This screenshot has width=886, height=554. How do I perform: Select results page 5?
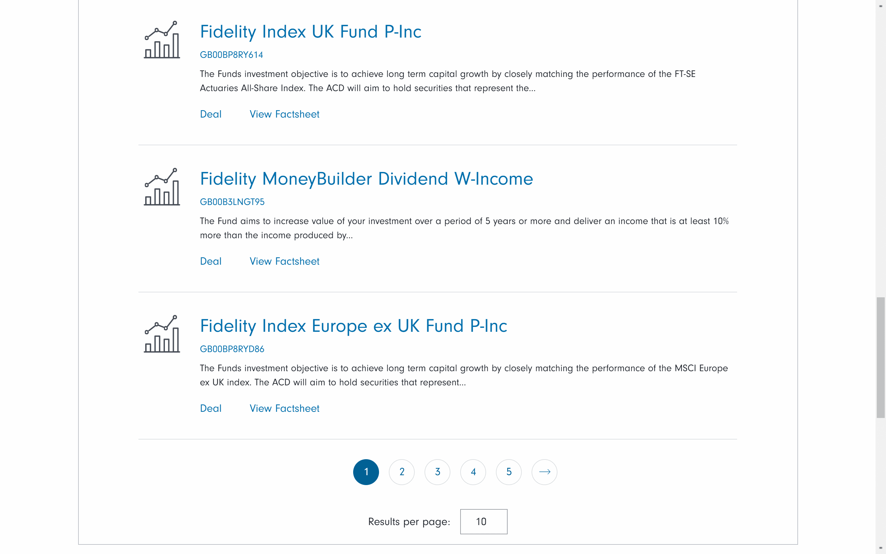[x=509, y=472]
